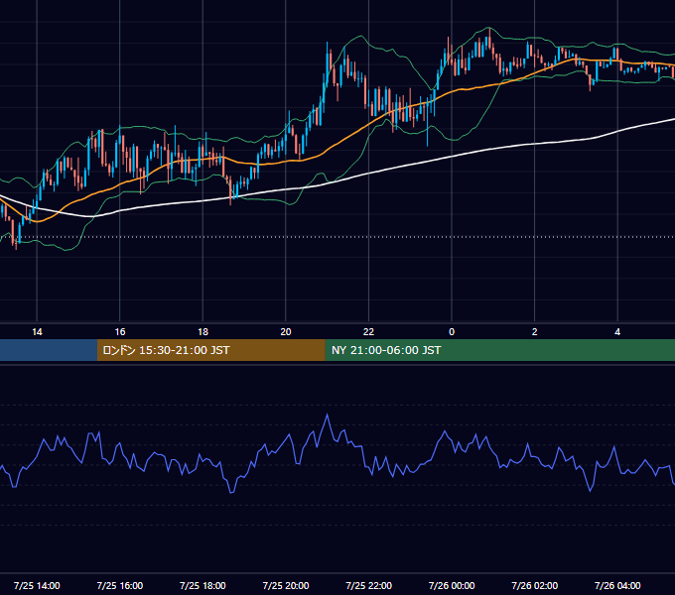Click the 7/26 02:00 date label
The height and width of the screenshot is (595, 675).
point(535,585)
